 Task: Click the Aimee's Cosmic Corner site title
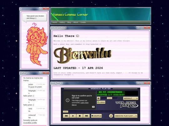point(70,14)
